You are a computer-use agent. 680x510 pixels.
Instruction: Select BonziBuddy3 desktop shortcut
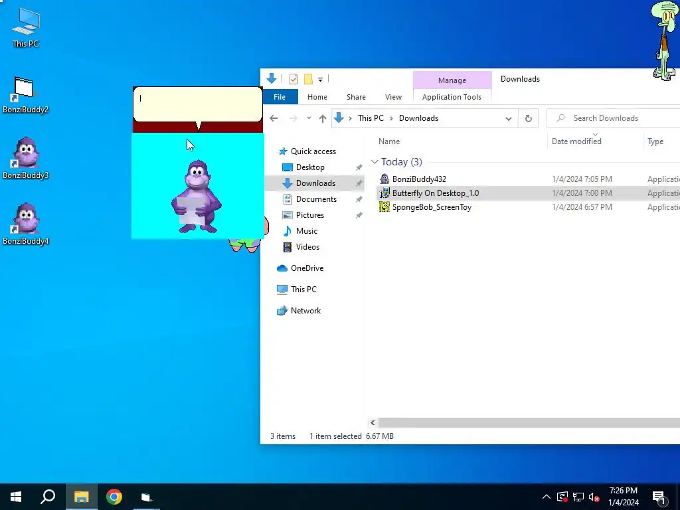point(25,158)
